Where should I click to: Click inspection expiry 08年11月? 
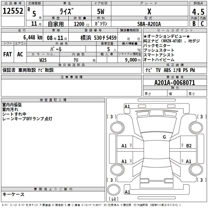point(57,38)
